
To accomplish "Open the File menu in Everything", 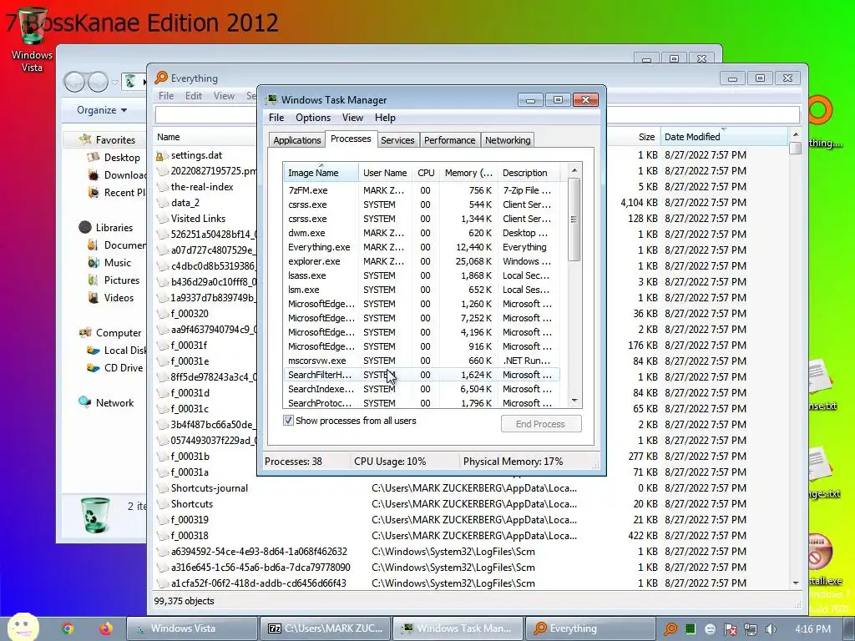I will click(x=166, y=96).
